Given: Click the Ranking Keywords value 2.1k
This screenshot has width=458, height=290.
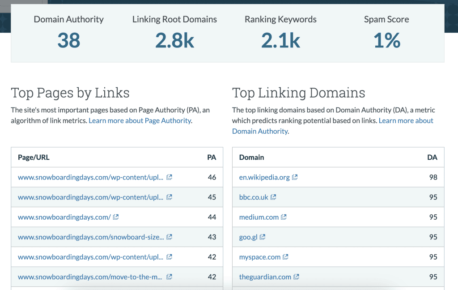Looking at the screenshot, I should [x=280, y=40].
